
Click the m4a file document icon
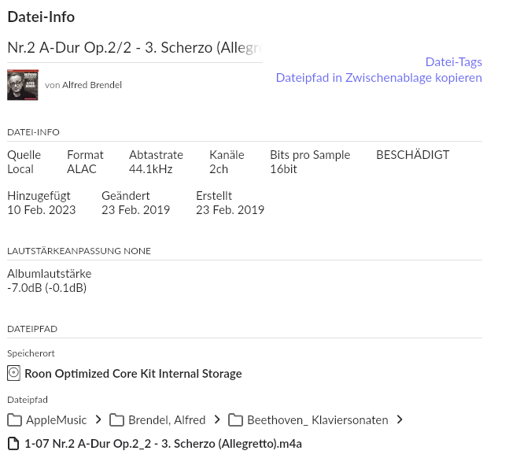[x=13, y=444]
